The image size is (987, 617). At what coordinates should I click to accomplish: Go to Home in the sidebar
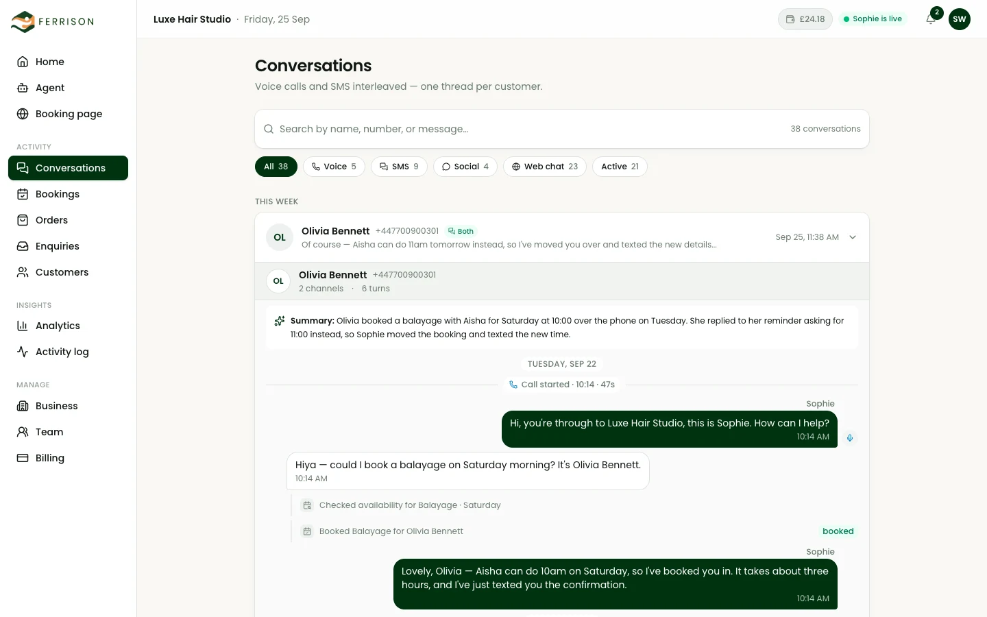tap(68, 62)
